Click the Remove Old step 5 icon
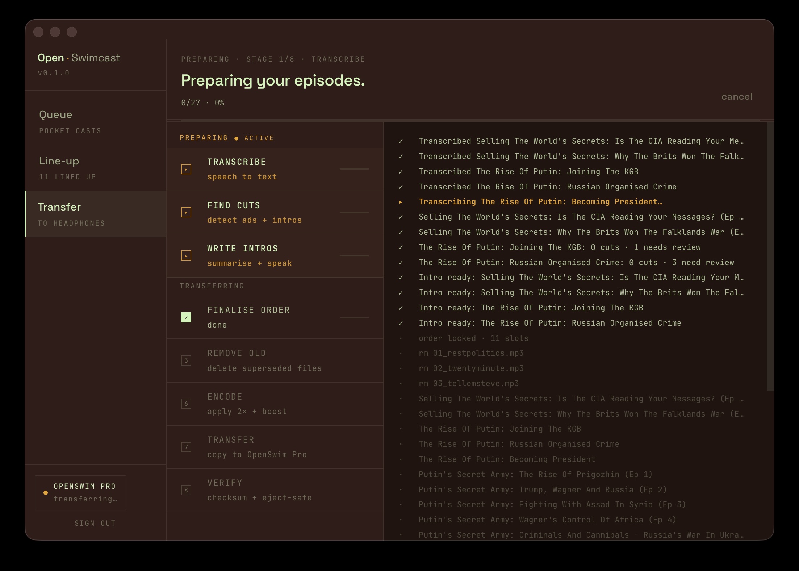Image resolution: width=799 pixels, height=571 pixels. tap(186, 360)
